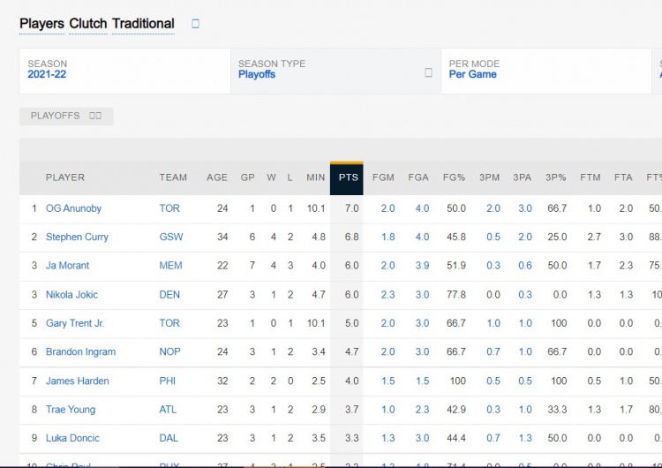
Task: Open Gary Trent Jr. player page
Action: [75, 323]
